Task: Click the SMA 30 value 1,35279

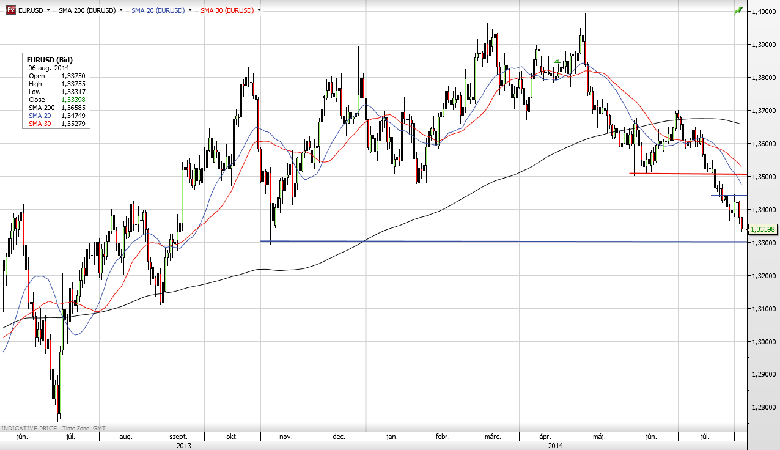Action: tap(72, 124)
